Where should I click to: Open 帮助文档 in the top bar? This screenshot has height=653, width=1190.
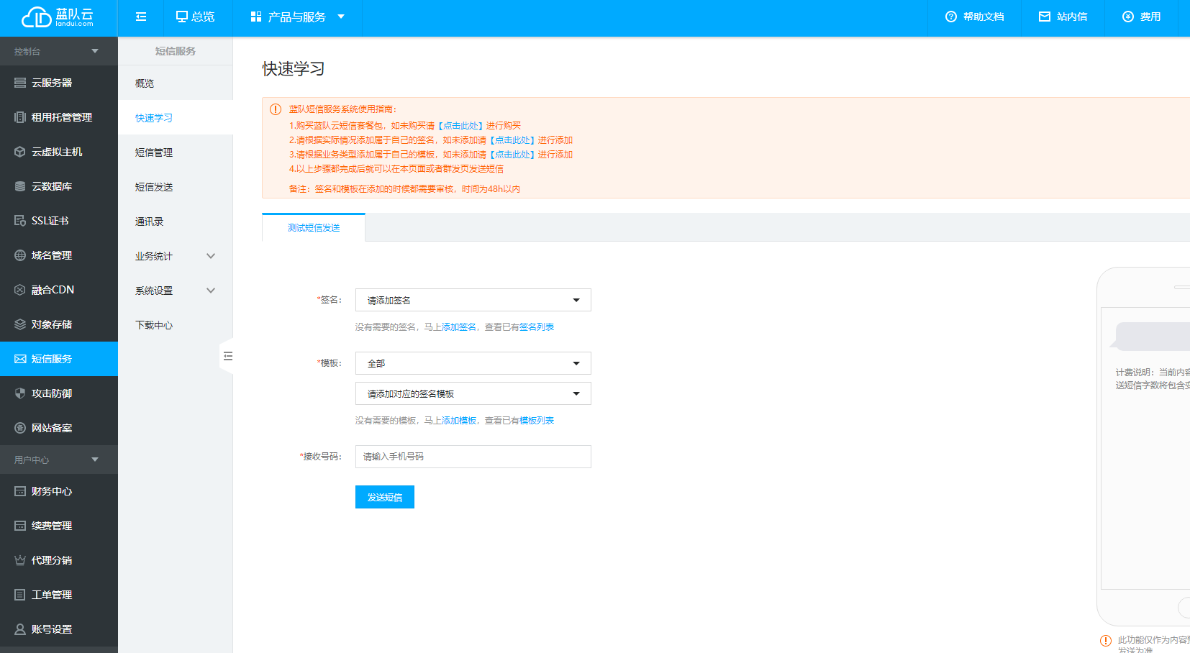[x=975, y=17]
